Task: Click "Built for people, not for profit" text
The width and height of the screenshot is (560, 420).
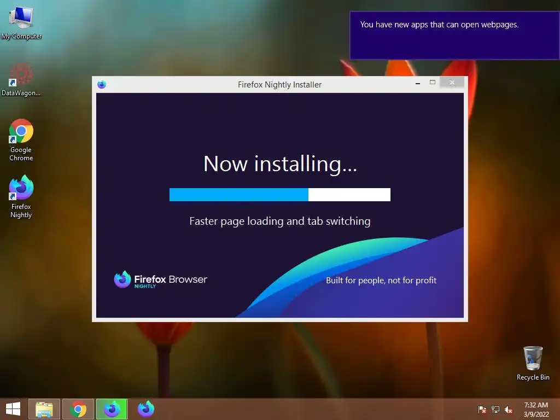Action: (381, 281)
